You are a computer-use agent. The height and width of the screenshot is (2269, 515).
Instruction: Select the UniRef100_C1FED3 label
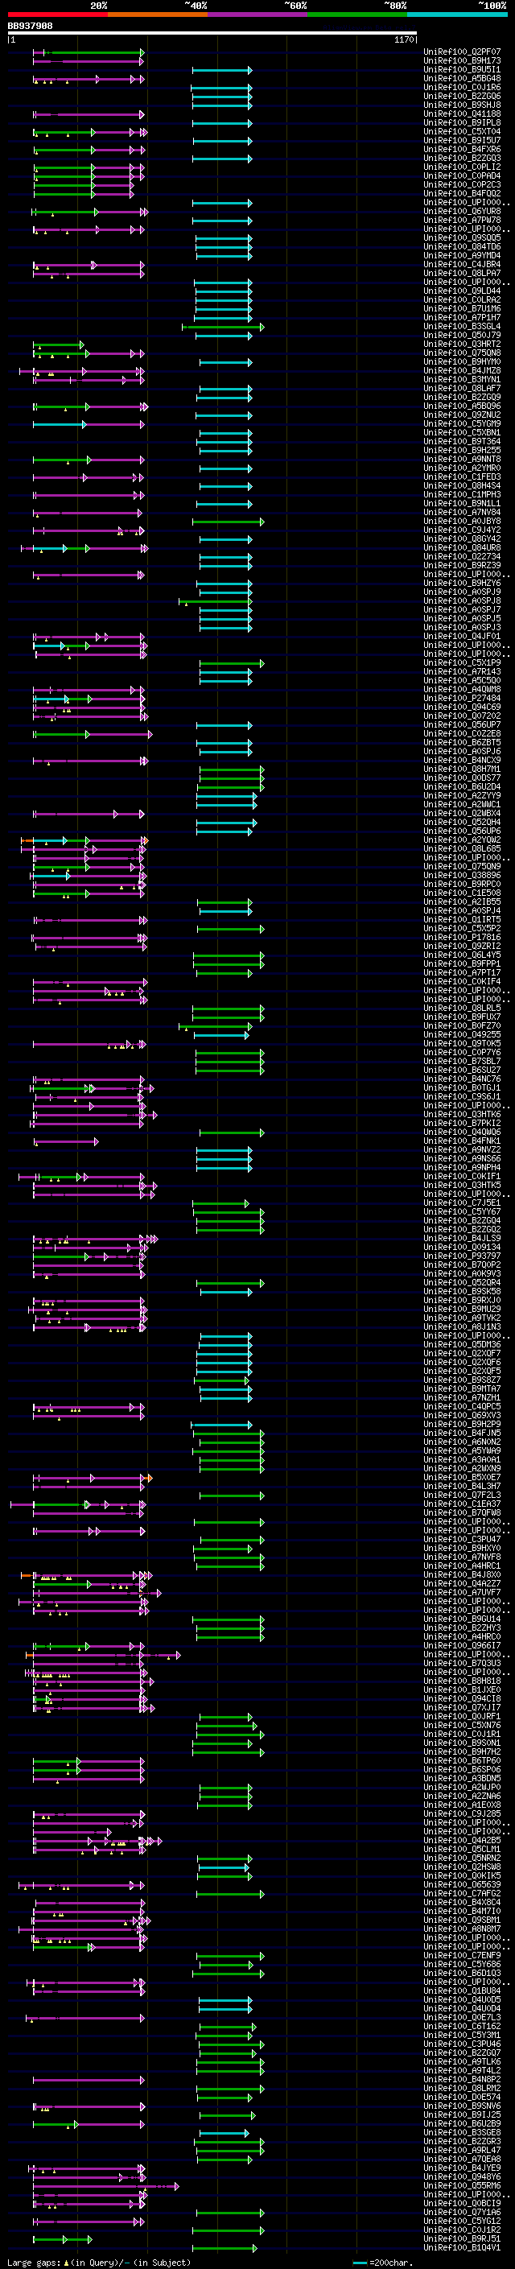coord(462,476)
